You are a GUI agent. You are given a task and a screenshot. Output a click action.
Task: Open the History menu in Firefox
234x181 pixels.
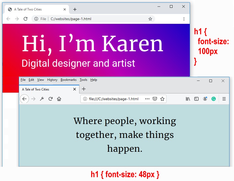coord(52,80)
